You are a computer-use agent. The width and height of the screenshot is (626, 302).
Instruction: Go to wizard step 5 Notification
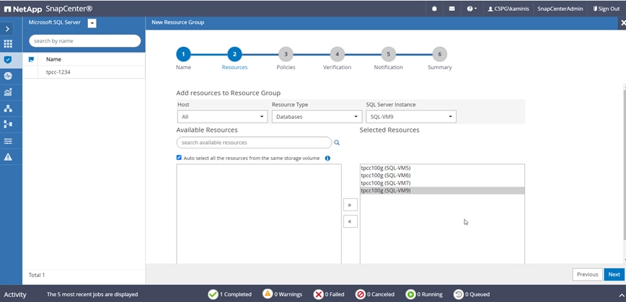click(388, 54)
